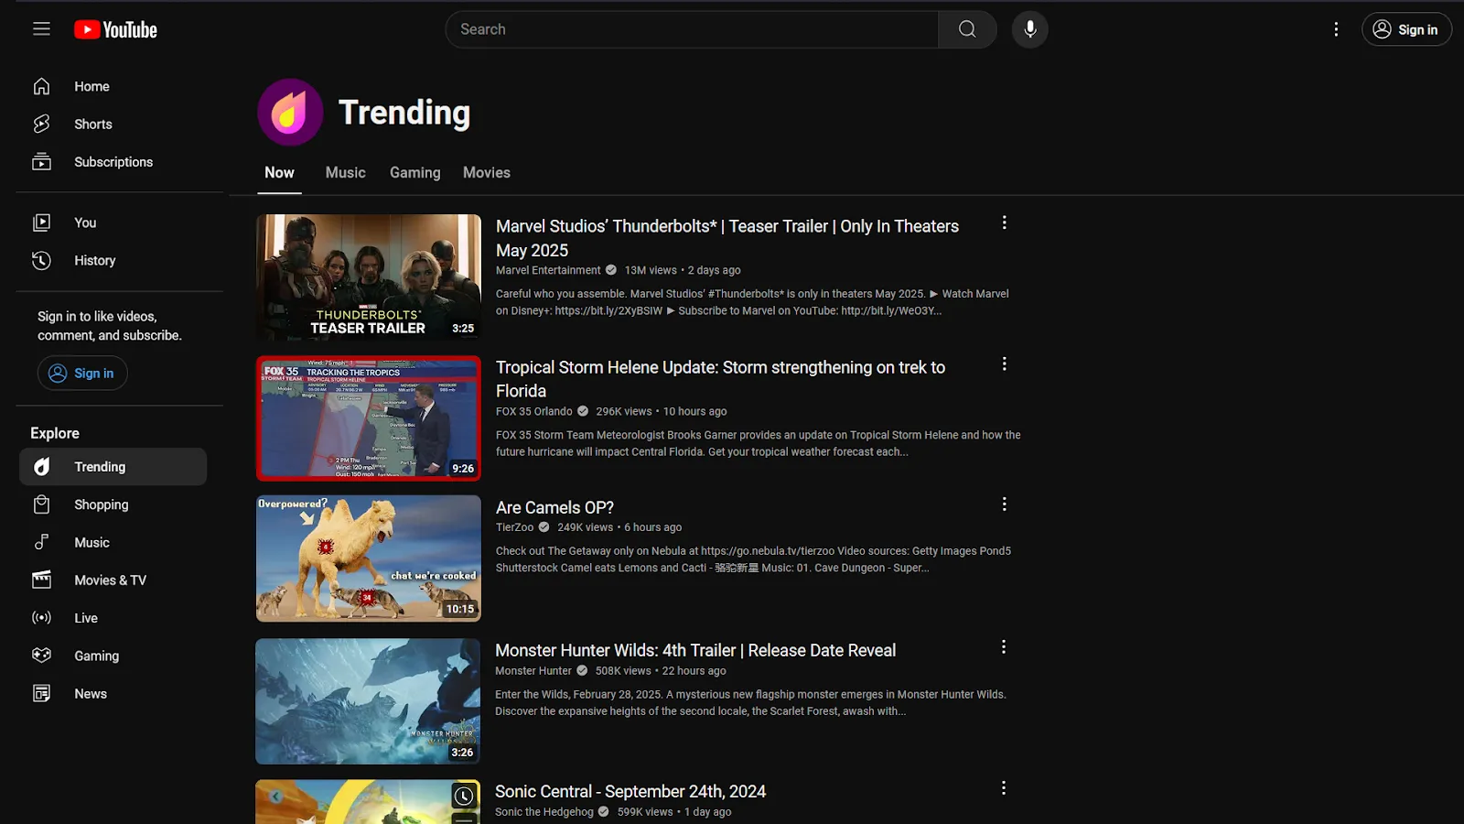Go to Live in Explore section
The image size is (1464, 824).
pyautogui.click(x=86, y=618)
